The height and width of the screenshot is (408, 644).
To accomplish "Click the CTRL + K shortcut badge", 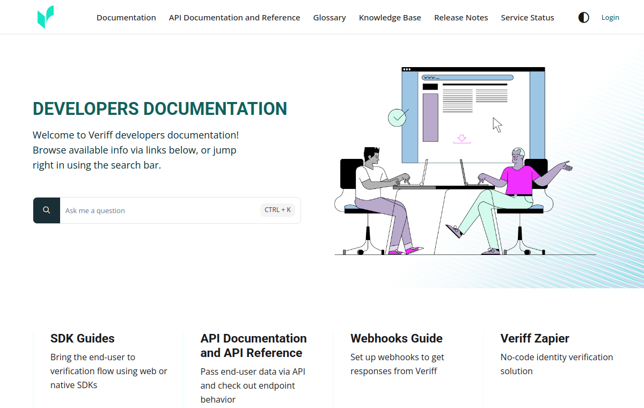I will pos(277,210).
